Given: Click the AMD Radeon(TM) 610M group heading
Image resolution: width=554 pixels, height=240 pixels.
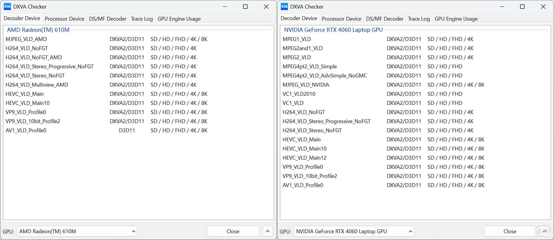Looking at the screenshot, I should pos(38,30).
